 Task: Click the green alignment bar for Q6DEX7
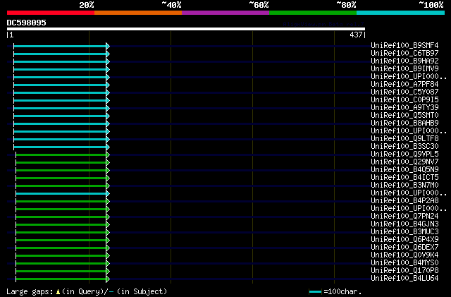point(61,248)
